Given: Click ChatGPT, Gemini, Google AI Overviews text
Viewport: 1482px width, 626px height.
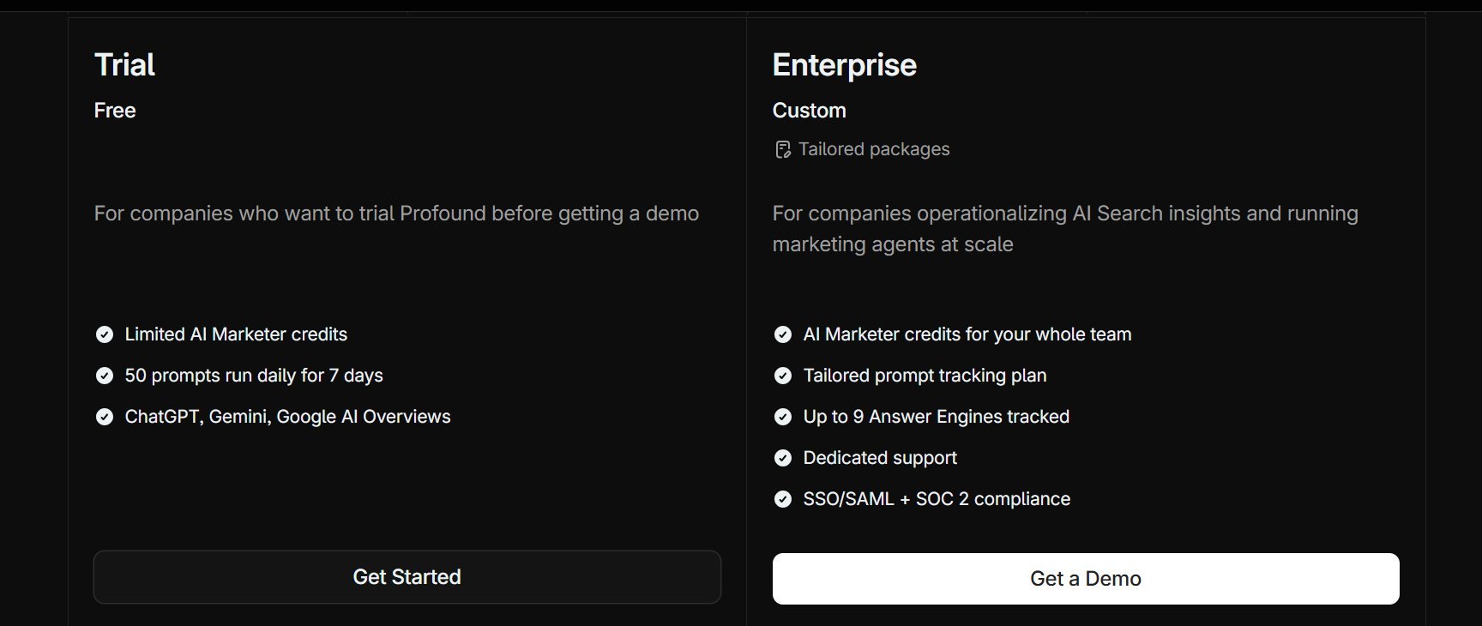Looking at the screenshot, I should (287, 417).
